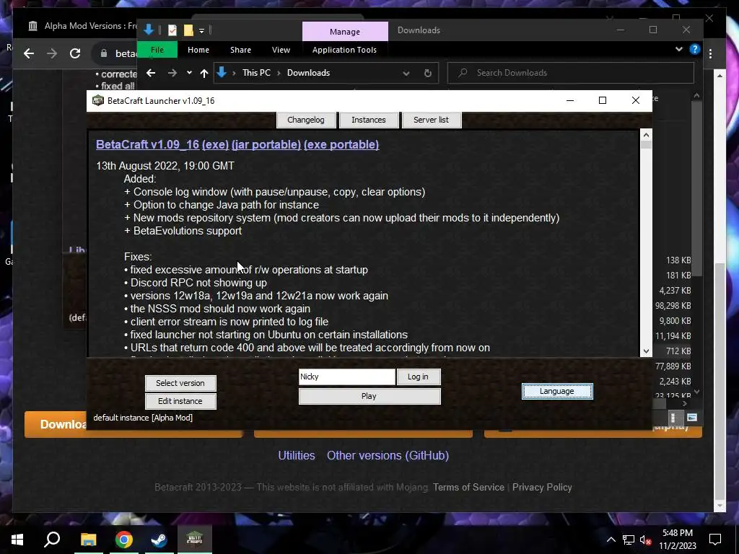Image resolution: width=739 pixels, height=554 pixels.
Task: Open the View ribbon tab in Explorer
Action: coord(281,50)
